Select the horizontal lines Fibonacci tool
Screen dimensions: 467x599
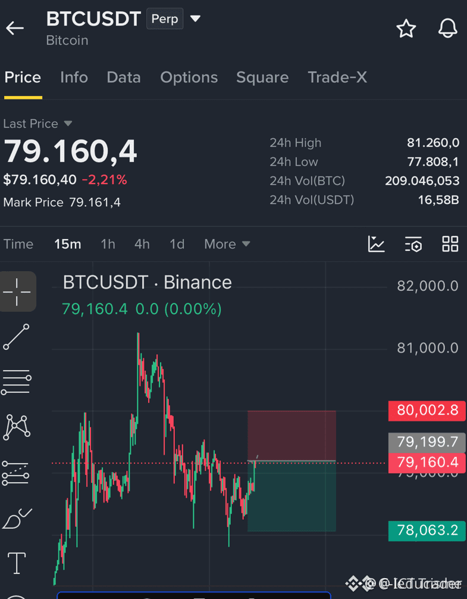[17, 381]
